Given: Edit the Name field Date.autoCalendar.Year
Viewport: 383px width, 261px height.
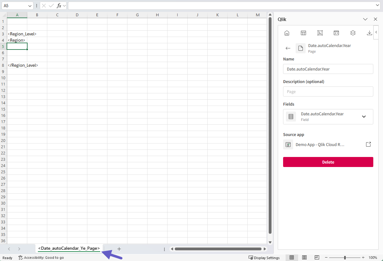Looking at the screenshot, I should click(328, 69).
